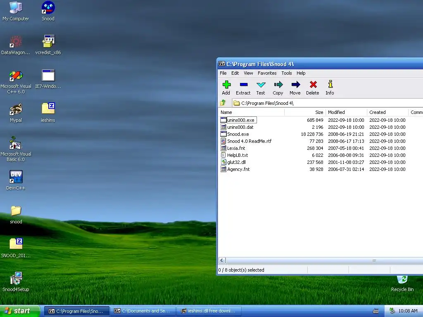Screen dimensions: 423x317
Task: Click the file icon of unins000.exe
Action: (223, 120)
